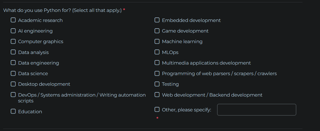Select the Testing checkbox
The width and height of the screenshot is (320, 131).
coord(157,84)
